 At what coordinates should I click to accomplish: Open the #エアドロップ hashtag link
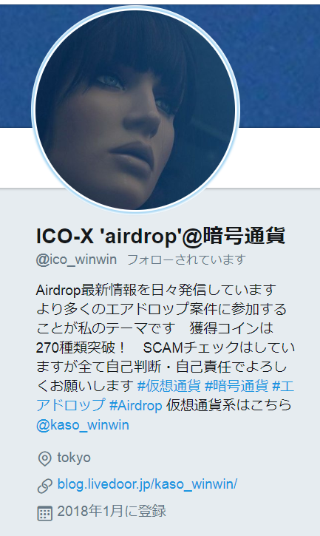[165, 396]
